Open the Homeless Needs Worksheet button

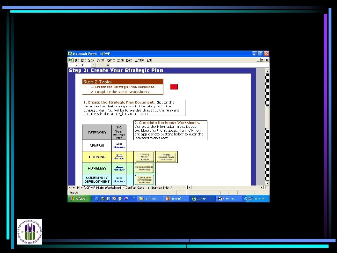click(x=144, y=168)
